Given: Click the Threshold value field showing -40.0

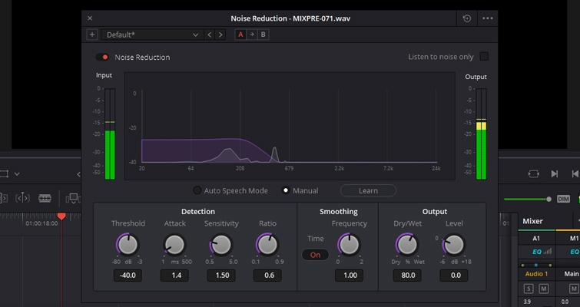Looking at the screenshot, I should click(x=128, y=275).
